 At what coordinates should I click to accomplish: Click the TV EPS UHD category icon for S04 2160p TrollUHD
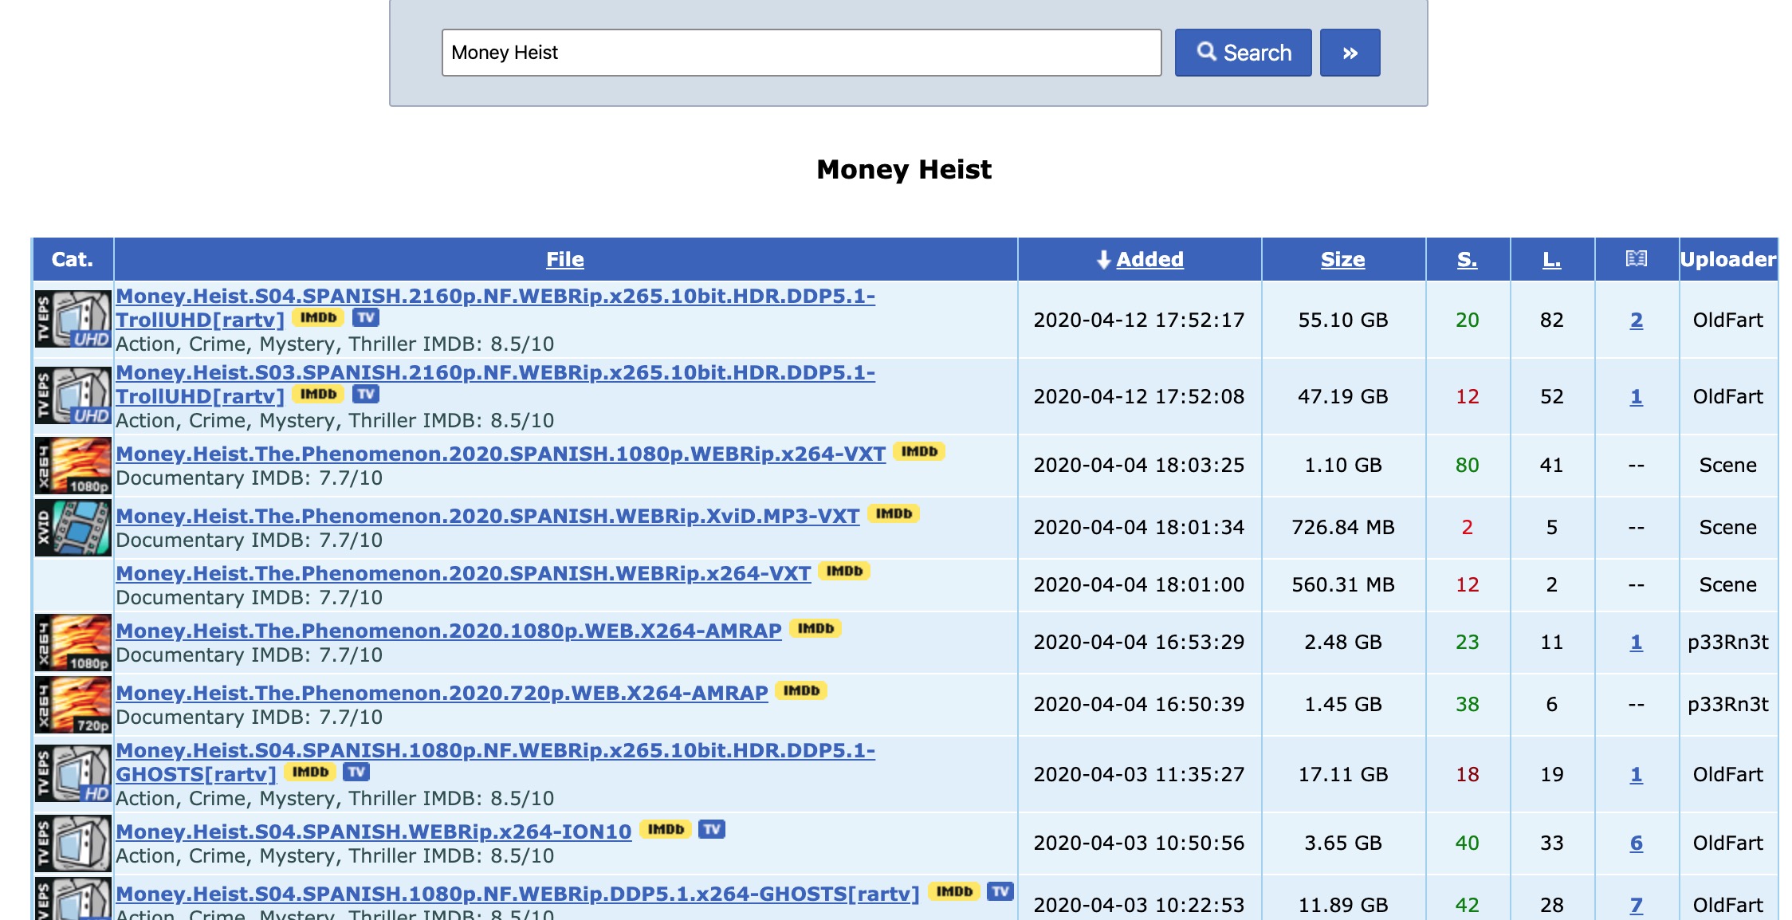pos(73,319)
